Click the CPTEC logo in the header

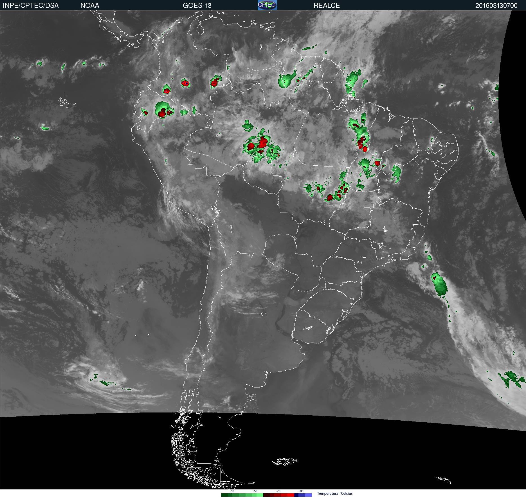(267, 5)
